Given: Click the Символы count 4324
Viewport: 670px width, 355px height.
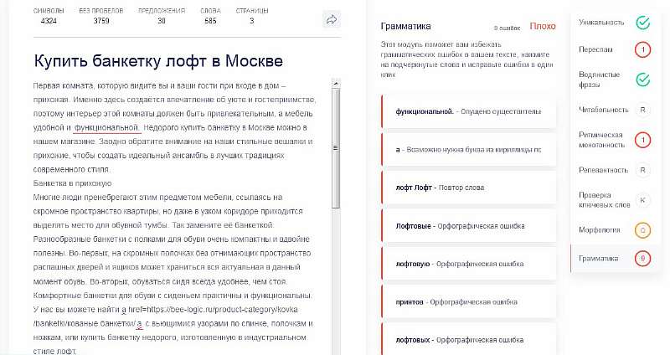Looking at the screenshot, I should pyautogui.click(x=49, y=21).
